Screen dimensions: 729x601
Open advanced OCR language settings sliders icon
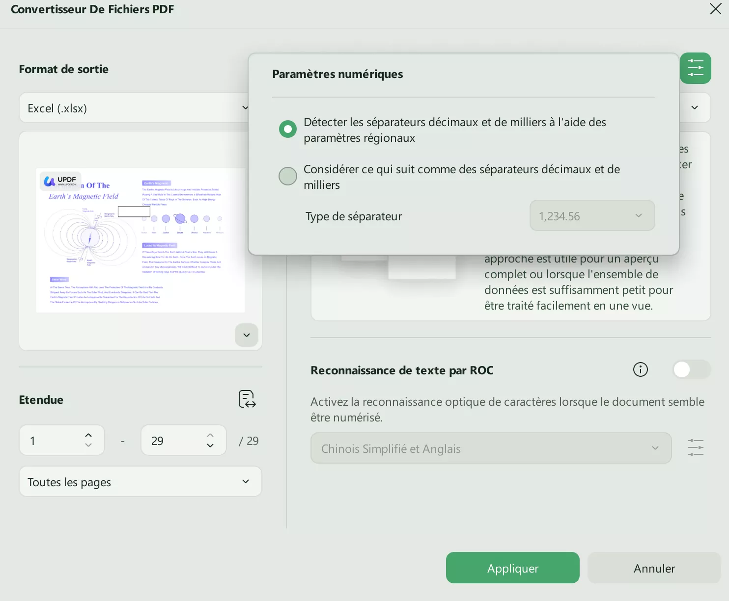pyautogui.click(x=695, y=447)
